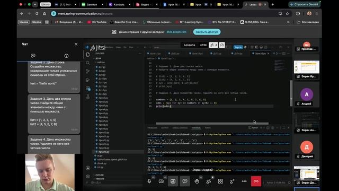Open more actions menu in Jitsi toolbar
This screenshot has width=339, height=191.
point(244,181)
